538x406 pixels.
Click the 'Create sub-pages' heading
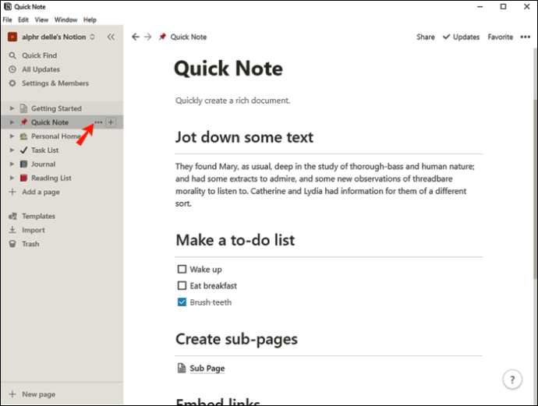coord(236,339)
